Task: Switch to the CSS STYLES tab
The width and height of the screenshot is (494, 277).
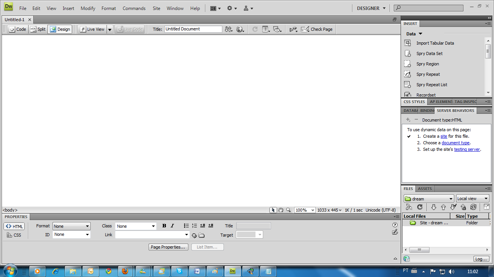Action: click(414, 102)
